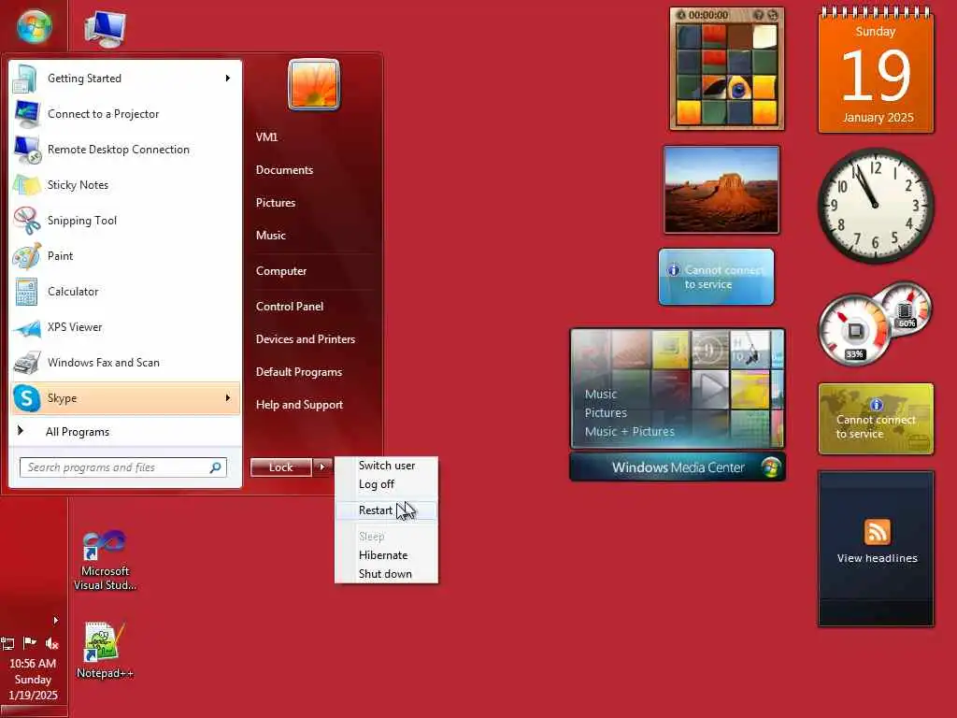Launch Paint from Start menu
The image size is (957, 718).
click(125, 256)
